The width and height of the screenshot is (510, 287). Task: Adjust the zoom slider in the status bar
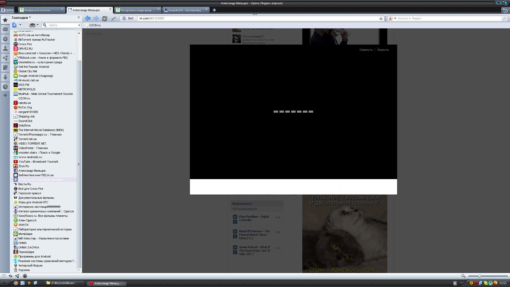tap(479, 276)
